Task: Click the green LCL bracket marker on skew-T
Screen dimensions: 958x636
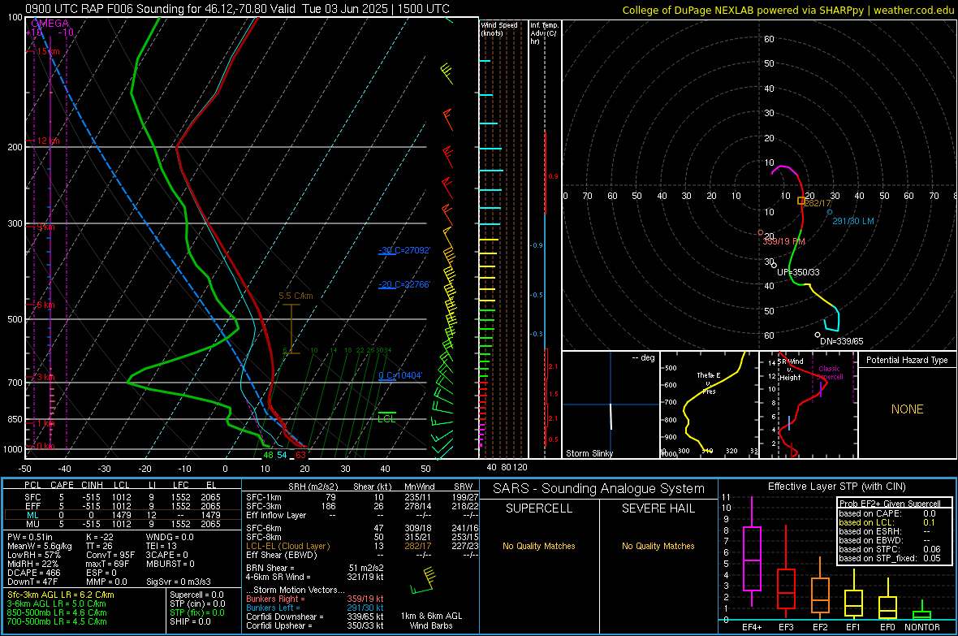Action: [386, 414]
